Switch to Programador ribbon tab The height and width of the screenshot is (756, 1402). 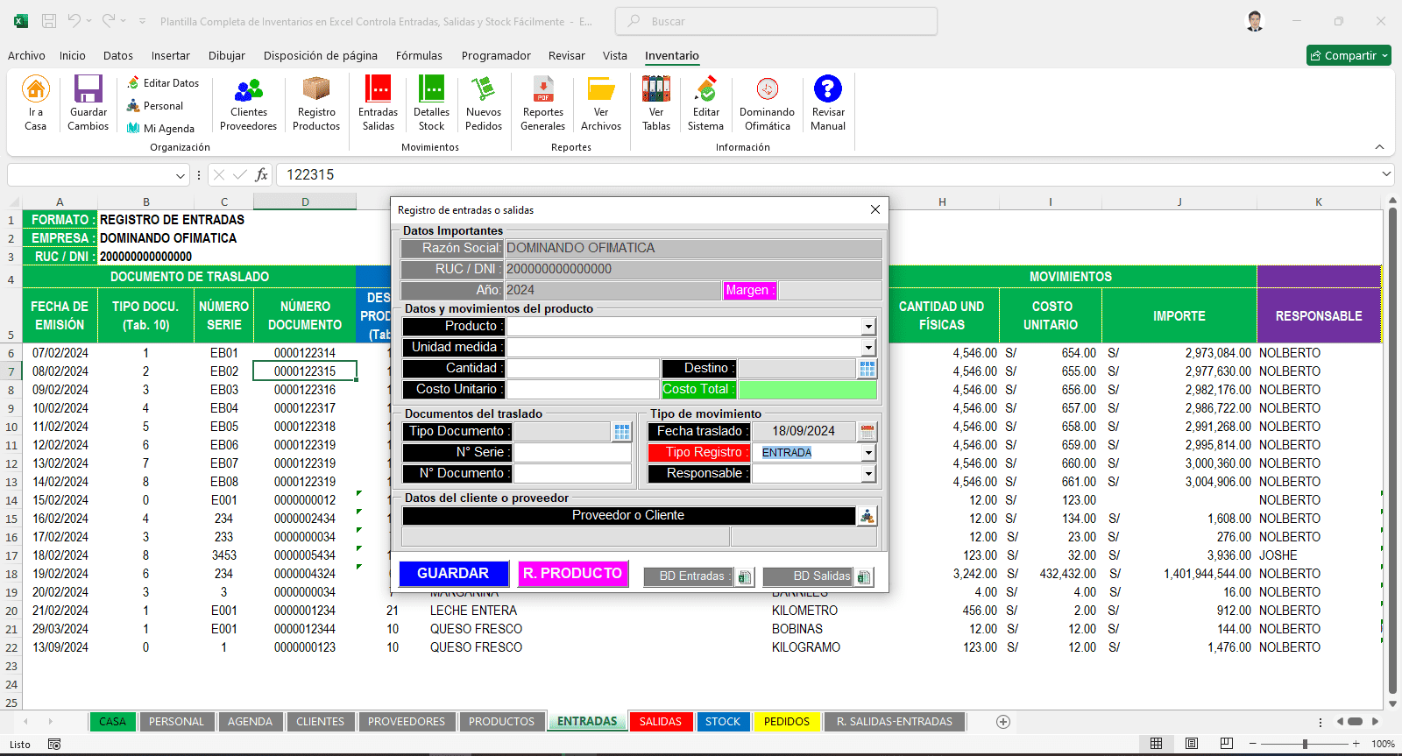[x=496, y=55]
